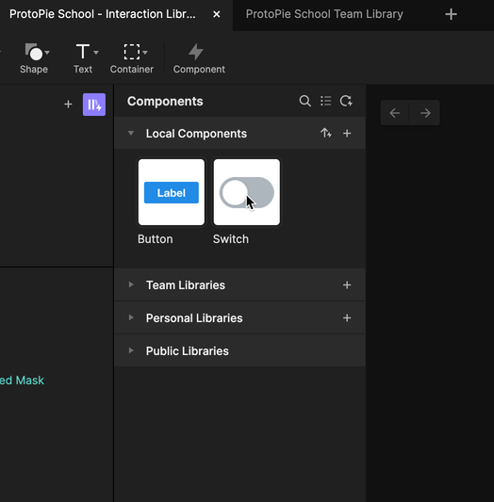Select the Interaction Library tab
Viewport: 494px width, 502px height.
tap(103, 14)
